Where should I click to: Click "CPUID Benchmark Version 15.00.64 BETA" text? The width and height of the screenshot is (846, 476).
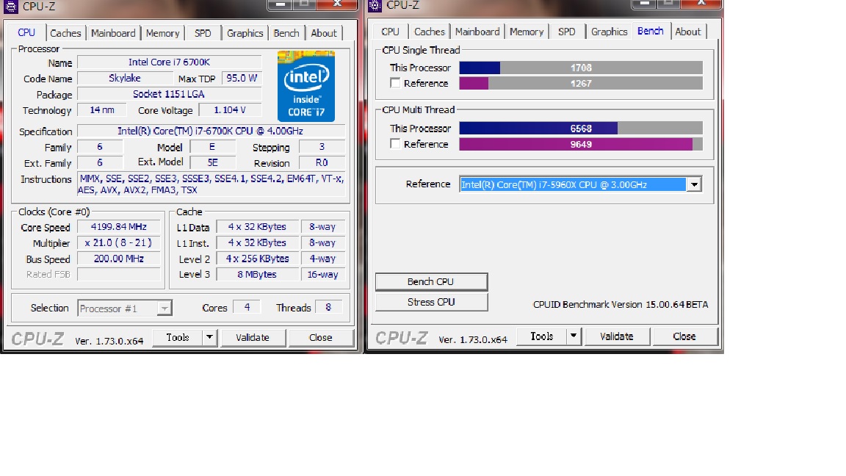click(x=621, y=304)
